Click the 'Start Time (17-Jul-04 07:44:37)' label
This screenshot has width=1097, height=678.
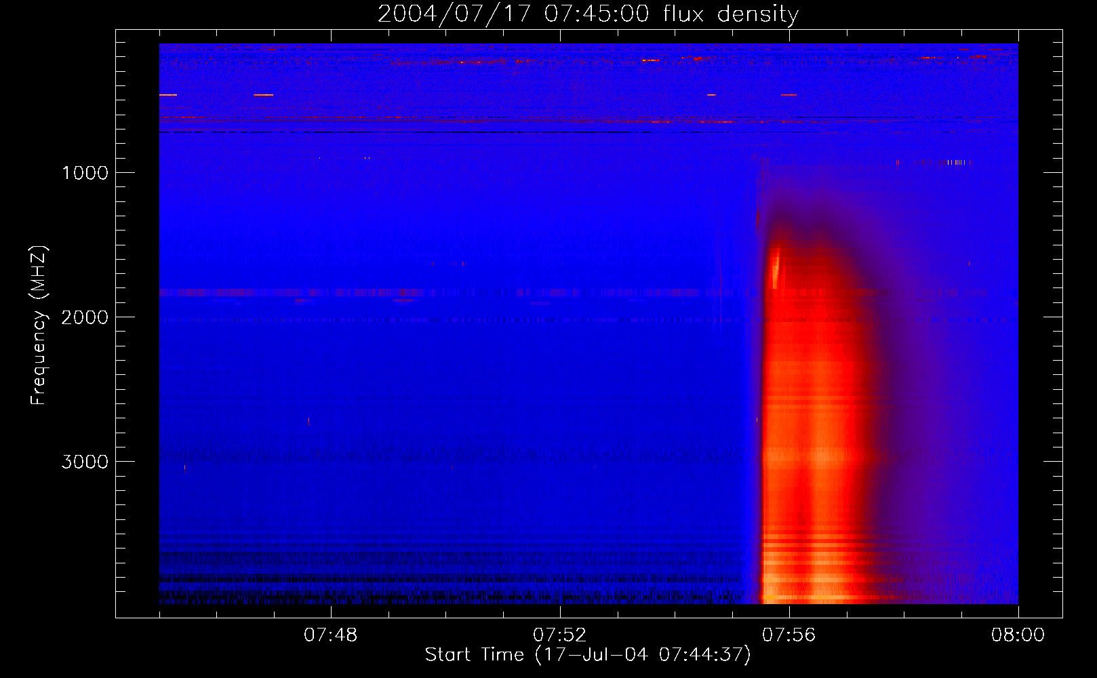click(588, 654)
